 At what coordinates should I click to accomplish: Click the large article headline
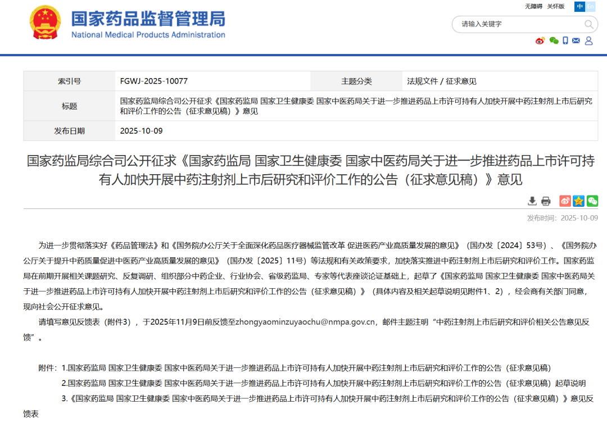tap(310, 170)
